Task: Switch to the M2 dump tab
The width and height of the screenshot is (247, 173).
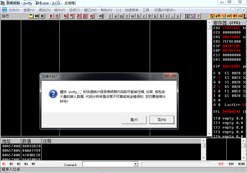Action: (11, 164)
